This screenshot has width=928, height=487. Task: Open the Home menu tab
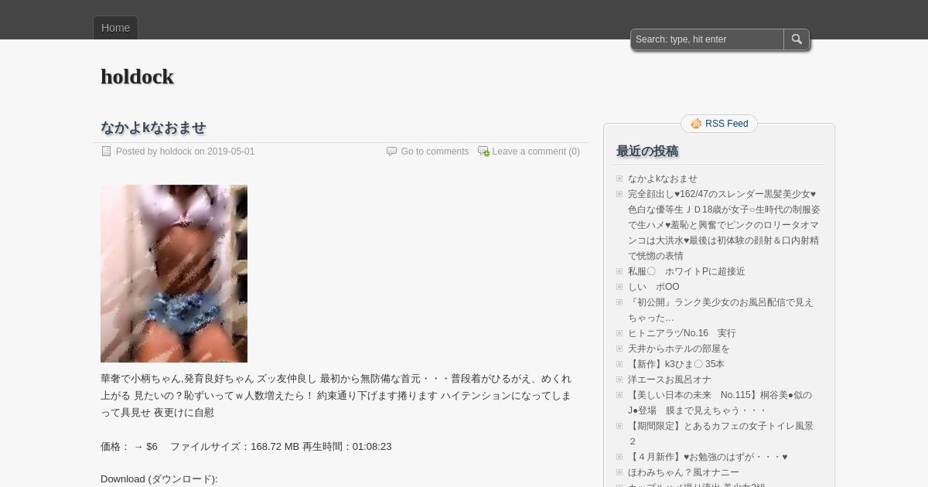tap(115, 28)
